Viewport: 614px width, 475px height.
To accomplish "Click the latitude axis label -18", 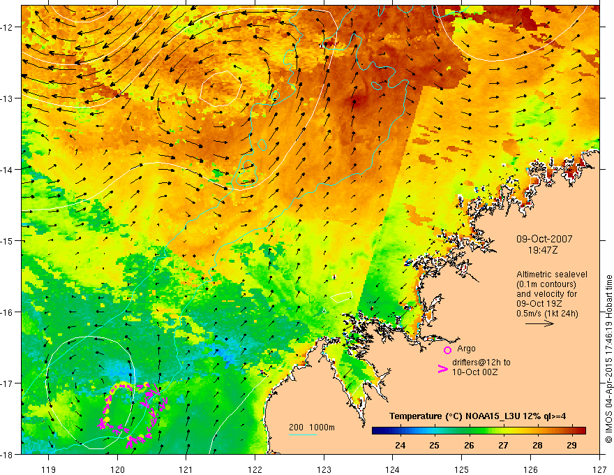I will 8,454.
